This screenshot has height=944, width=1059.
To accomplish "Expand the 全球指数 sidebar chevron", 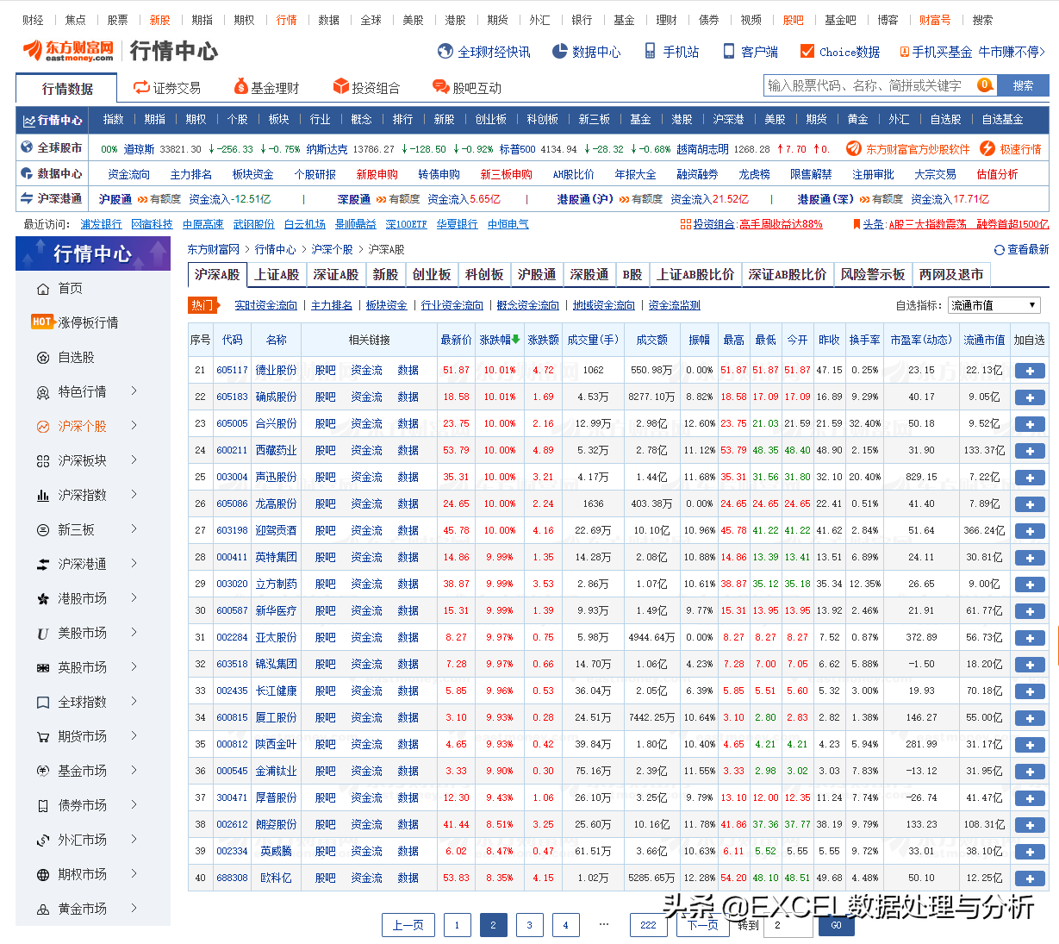I will (x=134, y=702).
